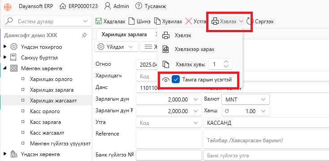Decrease the print copies count

pos(226,66)
